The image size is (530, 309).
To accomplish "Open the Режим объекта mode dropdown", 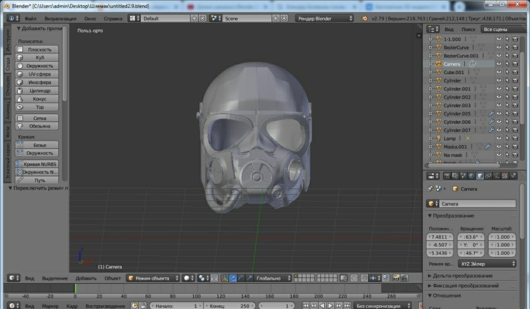I will 154,277.
